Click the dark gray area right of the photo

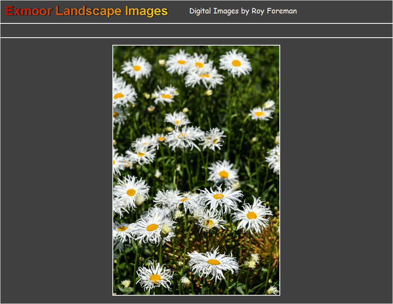tap(336, 170)
